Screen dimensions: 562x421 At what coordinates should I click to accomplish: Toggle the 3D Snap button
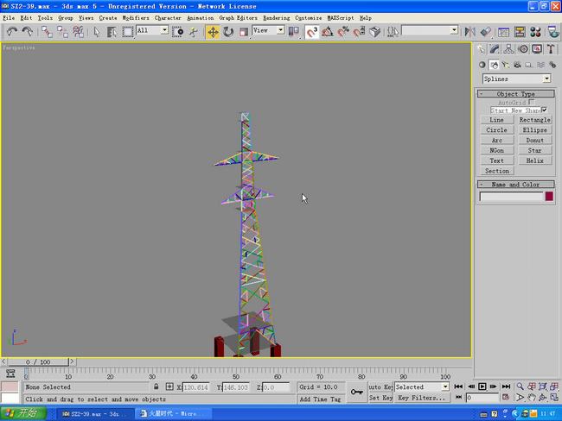[312, 32]
